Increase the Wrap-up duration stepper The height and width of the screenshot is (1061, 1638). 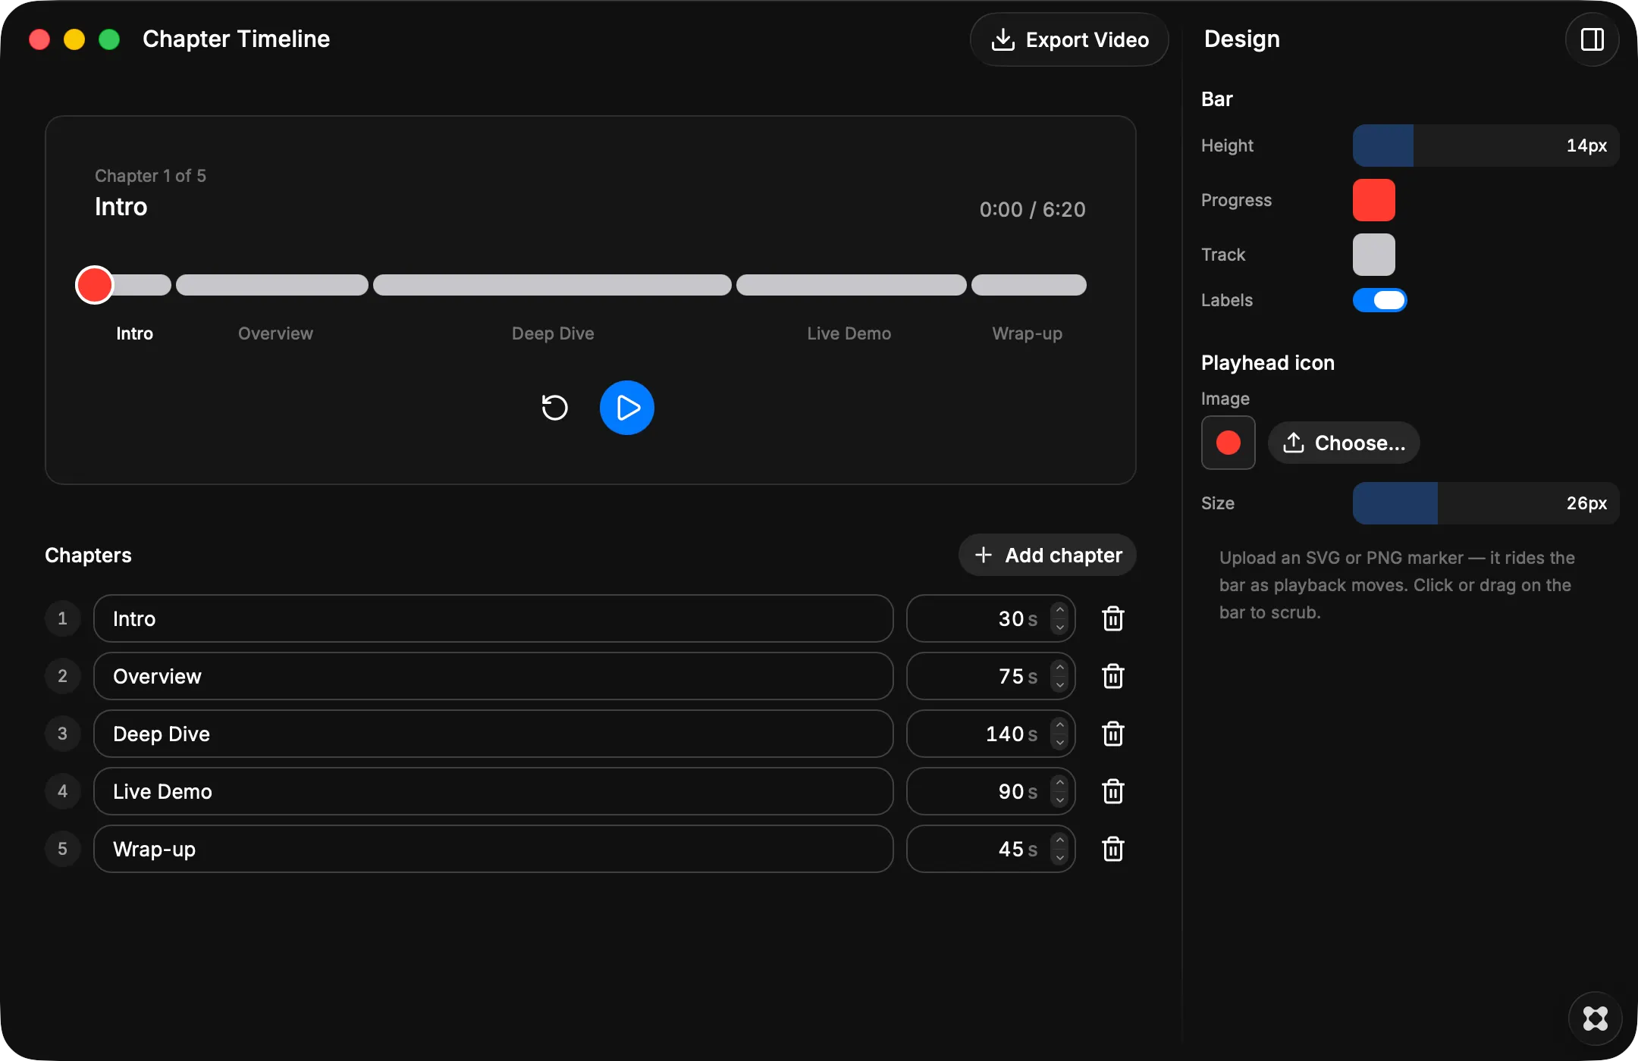tap(1060, 840)
